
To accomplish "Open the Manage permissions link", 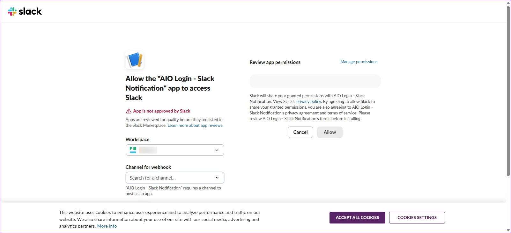I will point(359,62).
